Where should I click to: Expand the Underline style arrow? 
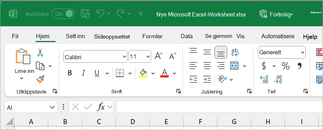coord(107,73)
